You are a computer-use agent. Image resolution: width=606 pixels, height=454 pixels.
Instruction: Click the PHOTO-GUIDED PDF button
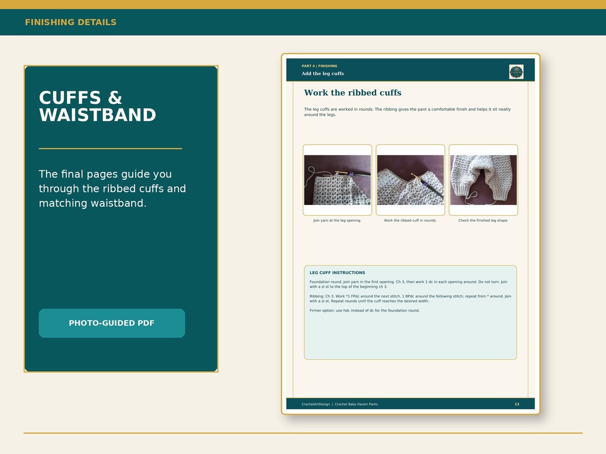[x=112, y=323]
